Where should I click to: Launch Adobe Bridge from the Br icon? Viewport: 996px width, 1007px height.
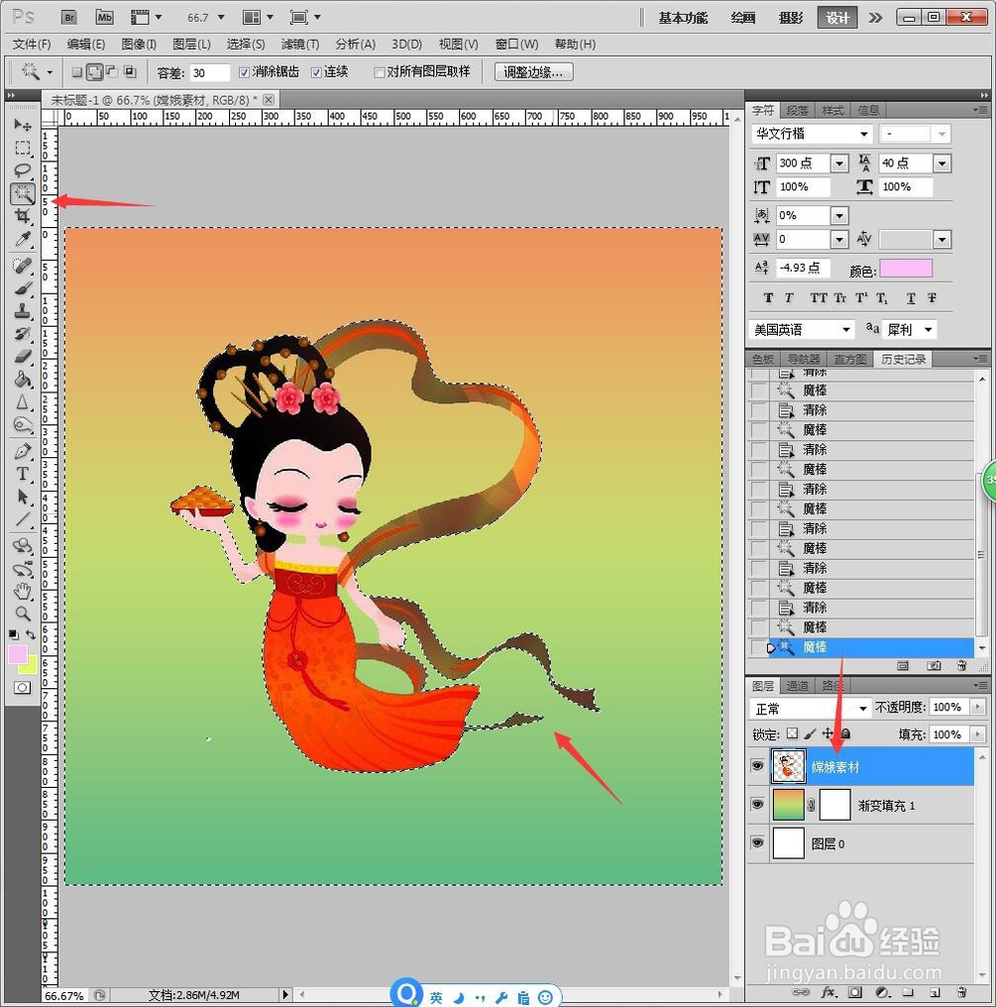click(x=69, y=17)
